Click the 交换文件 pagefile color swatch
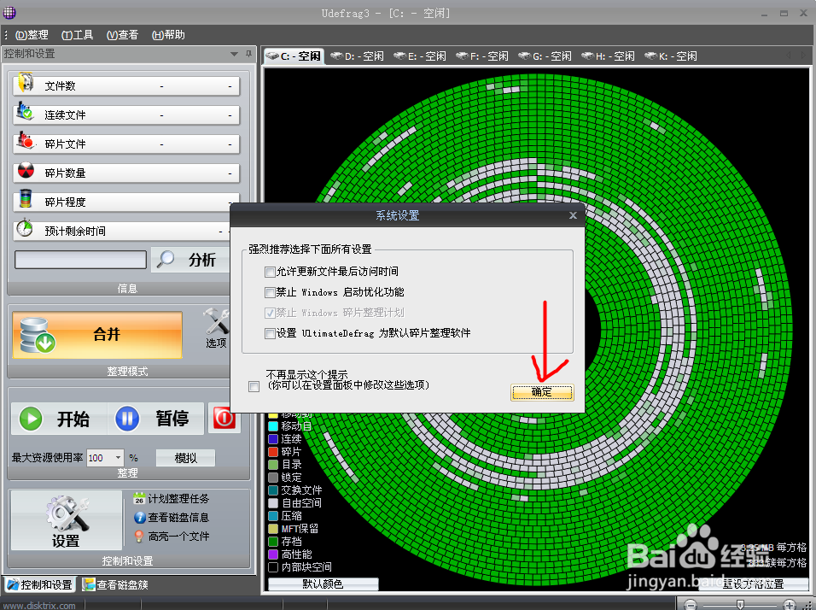The height and width of the screenshot is (610, 816). pyautogui.click(x=272, y=490)
